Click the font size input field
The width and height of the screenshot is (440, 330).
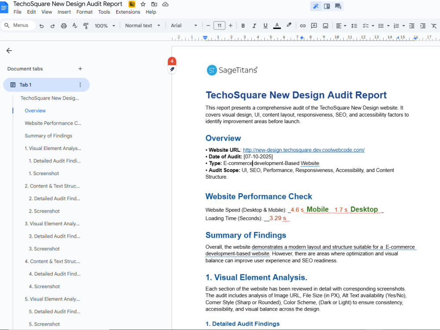(x=220, y=26)
